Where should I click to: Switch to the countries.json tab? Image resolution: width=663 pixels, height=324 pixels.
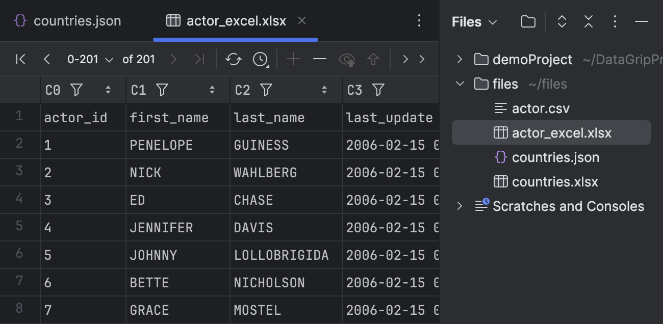tap(77, 20)
